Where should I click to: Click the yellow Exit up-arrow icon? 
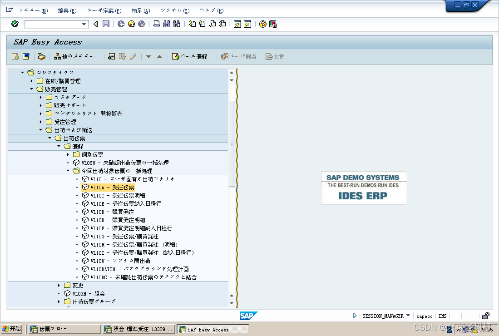(x=131, y=24)
